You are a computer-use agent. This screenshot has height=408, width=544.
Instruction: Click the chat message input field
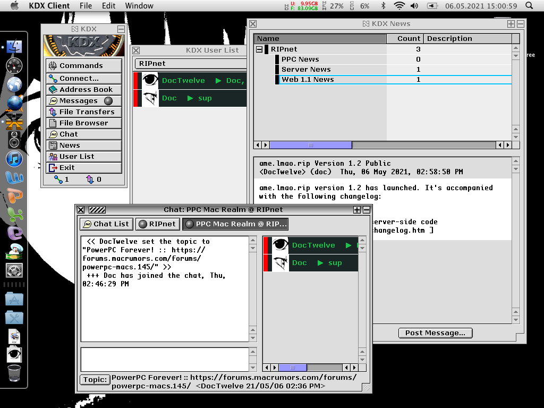tap(165, 359)
